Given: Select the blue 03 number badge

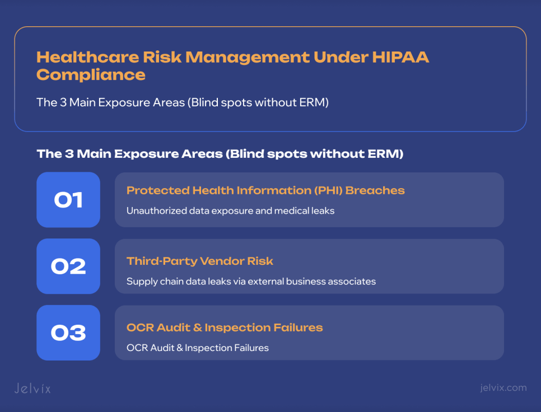Looking at the screenshot, I should click(68, 333).
